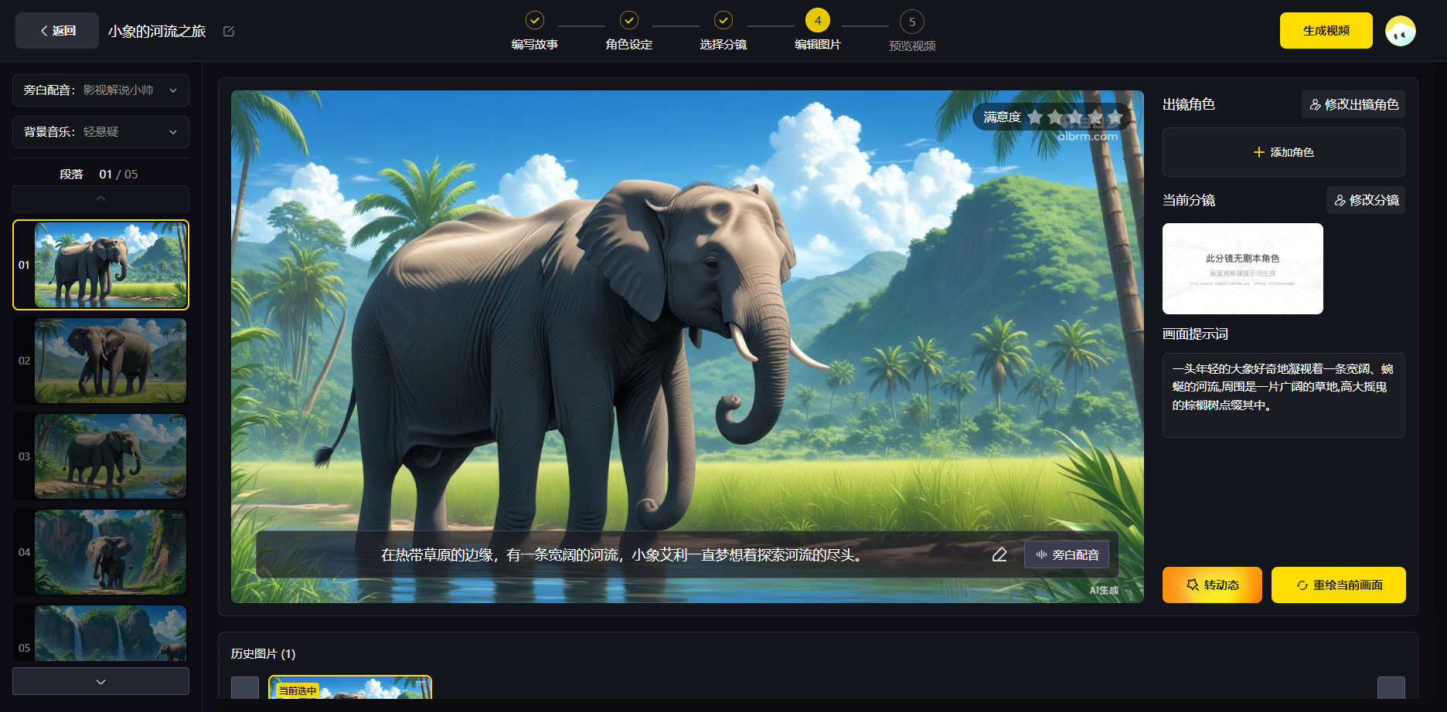
Task: Select the 编辑图片 step
Action: click(x=818, y=31)
